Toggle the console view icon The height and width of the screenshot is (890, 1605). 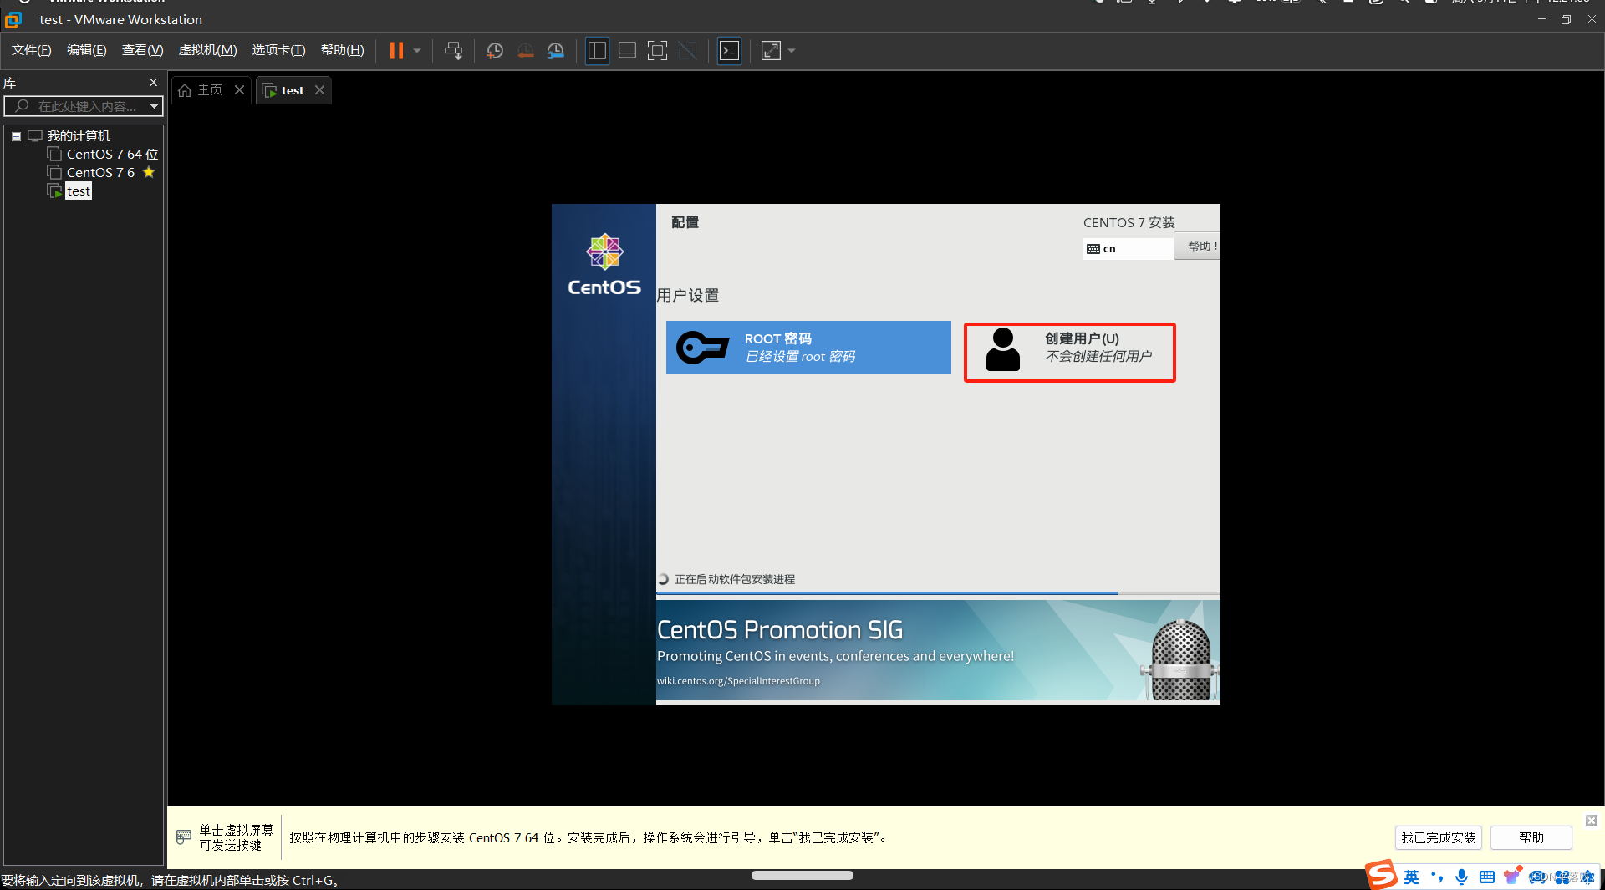729,51
